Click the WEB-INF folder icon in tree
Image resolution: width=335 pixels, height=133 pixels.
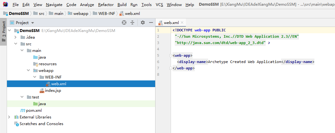pyautogui.click(x=42, y=77)
